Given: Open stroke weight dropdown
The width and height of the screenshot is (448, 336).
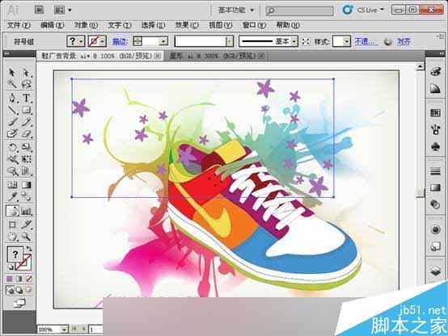Looking at the screenshot, I should [x=163, y=42].
